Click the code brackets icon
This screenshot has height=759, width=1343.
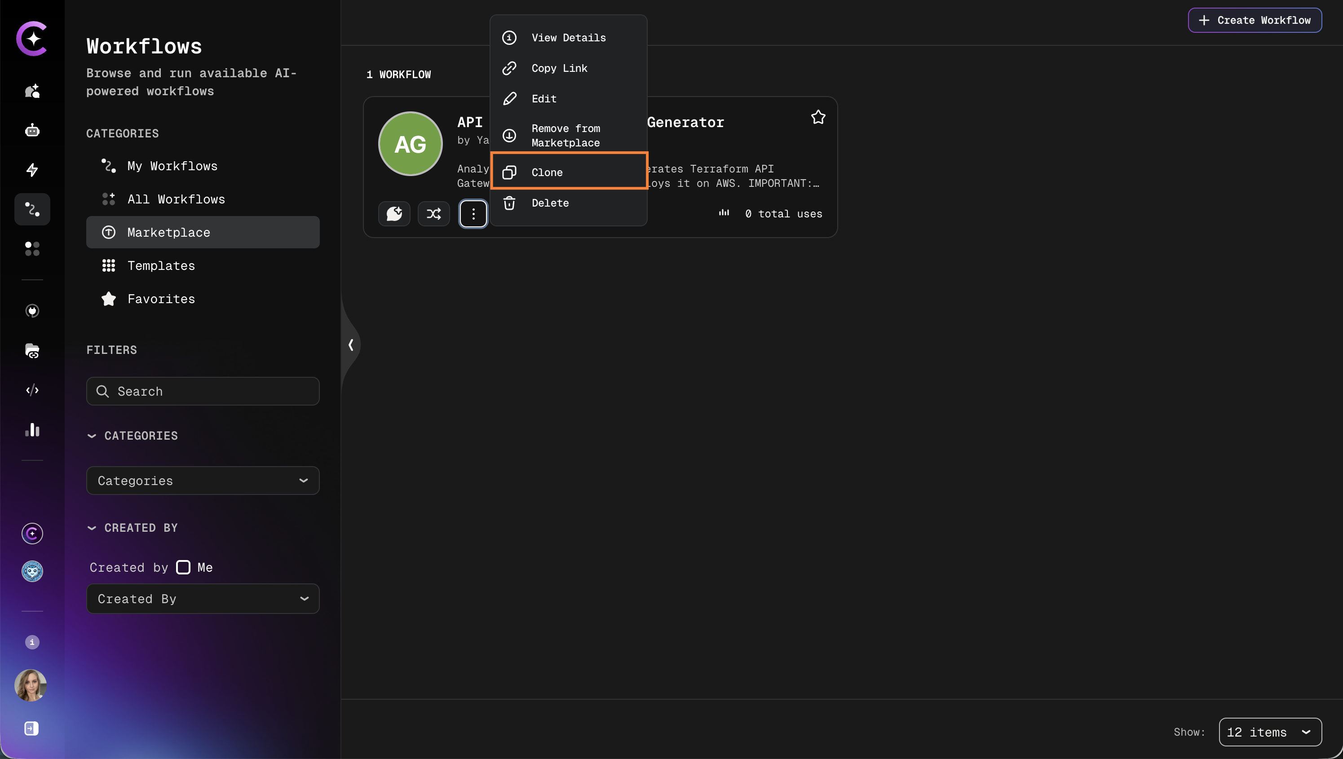click(32, 390)
